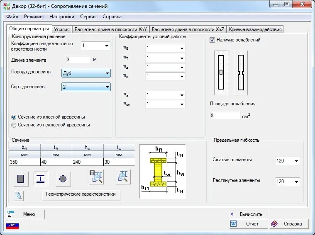Viewport: 315px width, 235px height.
Task: Select the circular section shape icon
Action: (63, 179)
